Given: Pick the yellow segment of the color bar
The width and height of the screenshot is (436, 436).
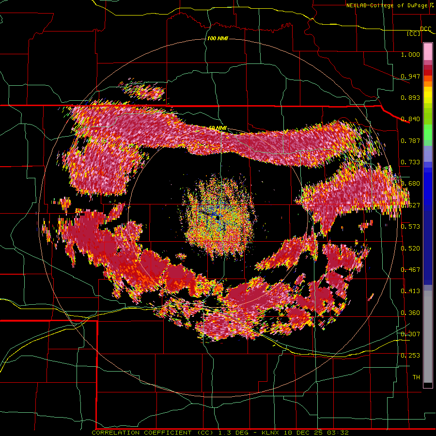Looking at the screenshot, I should pos(428,94).
